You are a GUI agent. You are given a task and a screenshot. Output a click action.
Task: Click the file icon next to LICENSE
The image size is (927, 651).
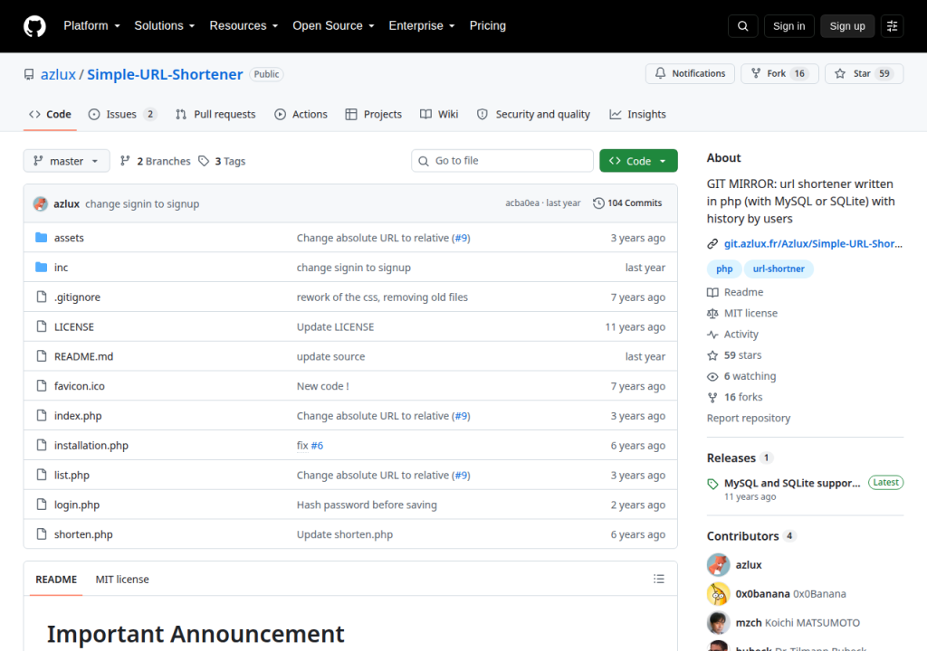click(x=41, y=326)
